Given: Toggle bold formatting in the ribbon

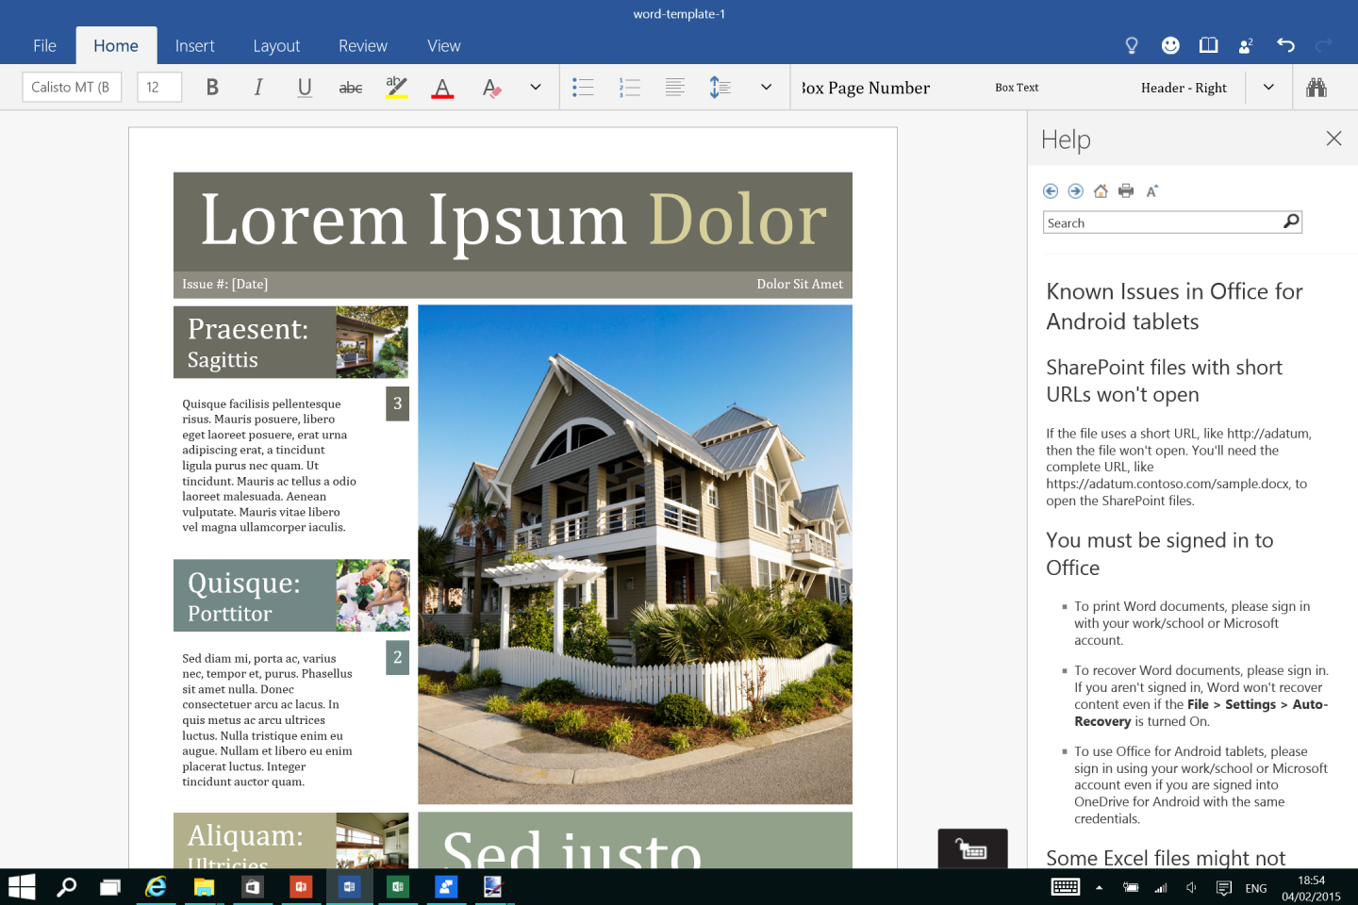Looking at the screenshot, I should [x=211, y=87].
